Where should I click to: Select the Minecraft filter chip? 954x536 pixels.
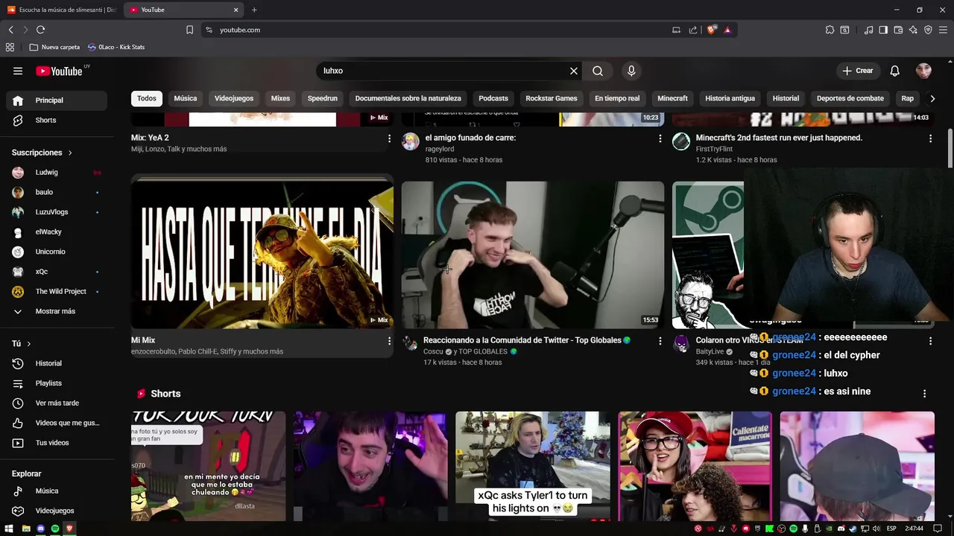point(672,98)
